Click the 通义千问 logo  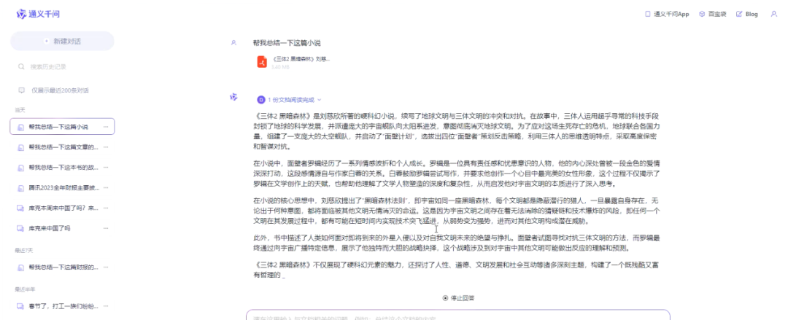point(38,14)
